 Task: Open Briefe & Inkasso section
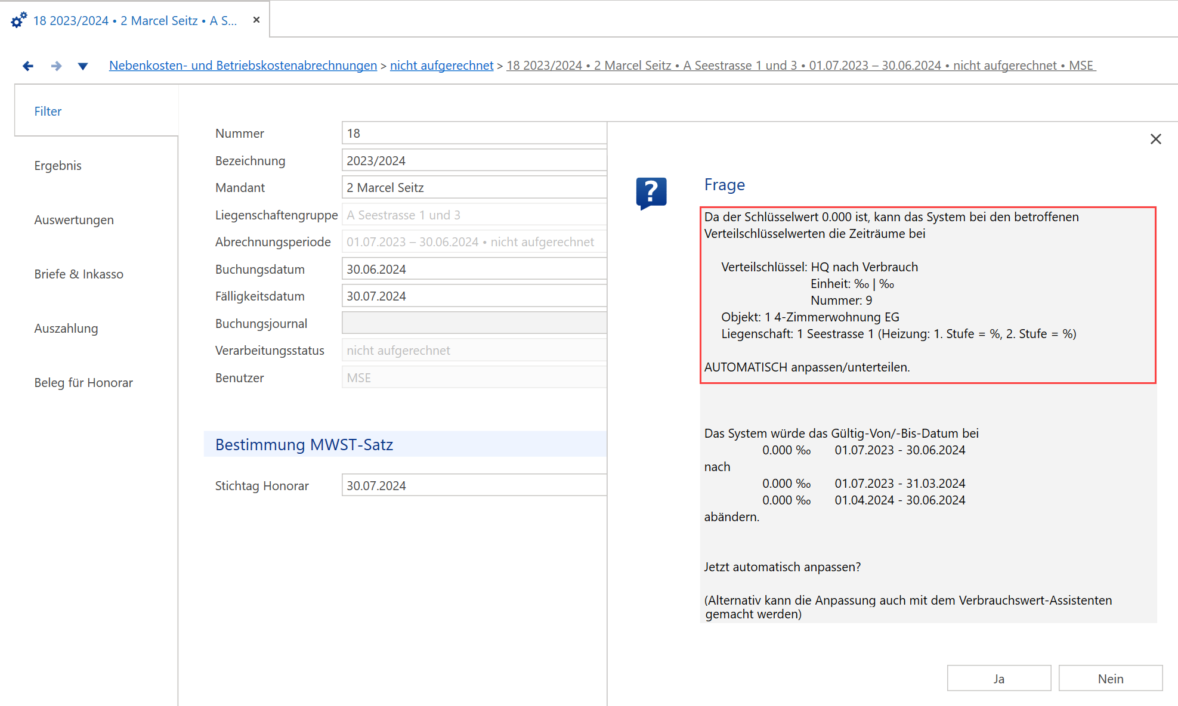pos(79,274)
